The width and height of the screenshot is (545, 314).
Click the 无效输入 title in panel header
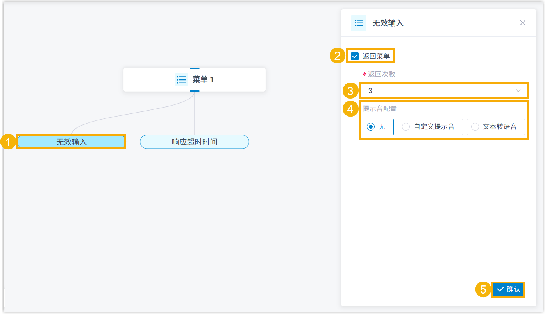[x=388, y=23]
